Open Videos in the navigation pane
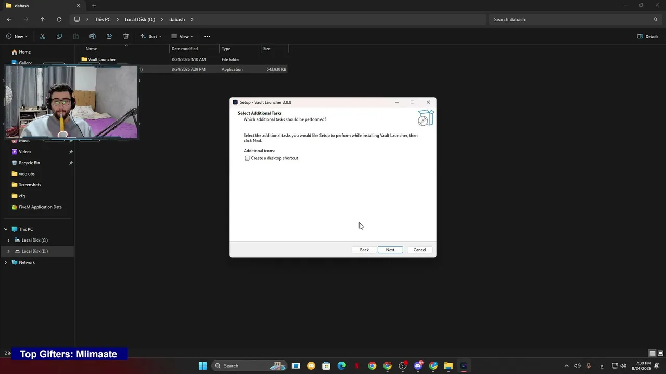The width and height of the screenshot is (666, 374). [x=25, y=152]
